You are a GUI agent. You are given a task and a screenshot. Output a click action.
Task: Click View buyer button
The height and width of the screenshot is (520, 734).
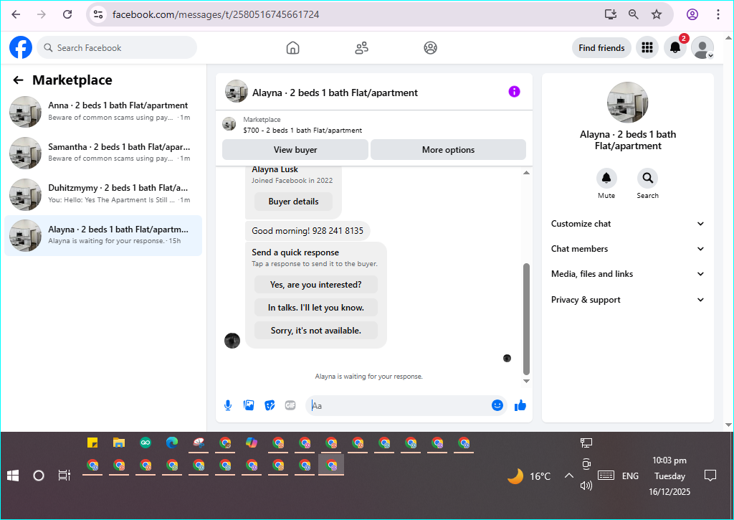(295, 150)
